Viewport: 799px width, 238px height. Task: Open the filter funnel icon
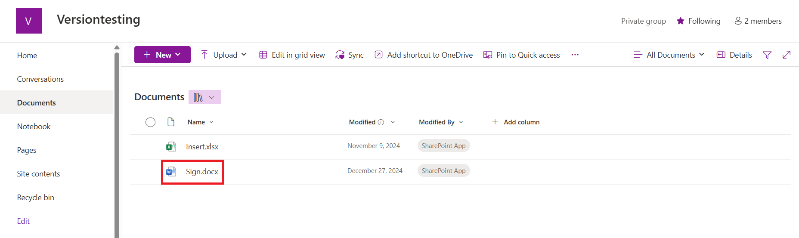767,55
